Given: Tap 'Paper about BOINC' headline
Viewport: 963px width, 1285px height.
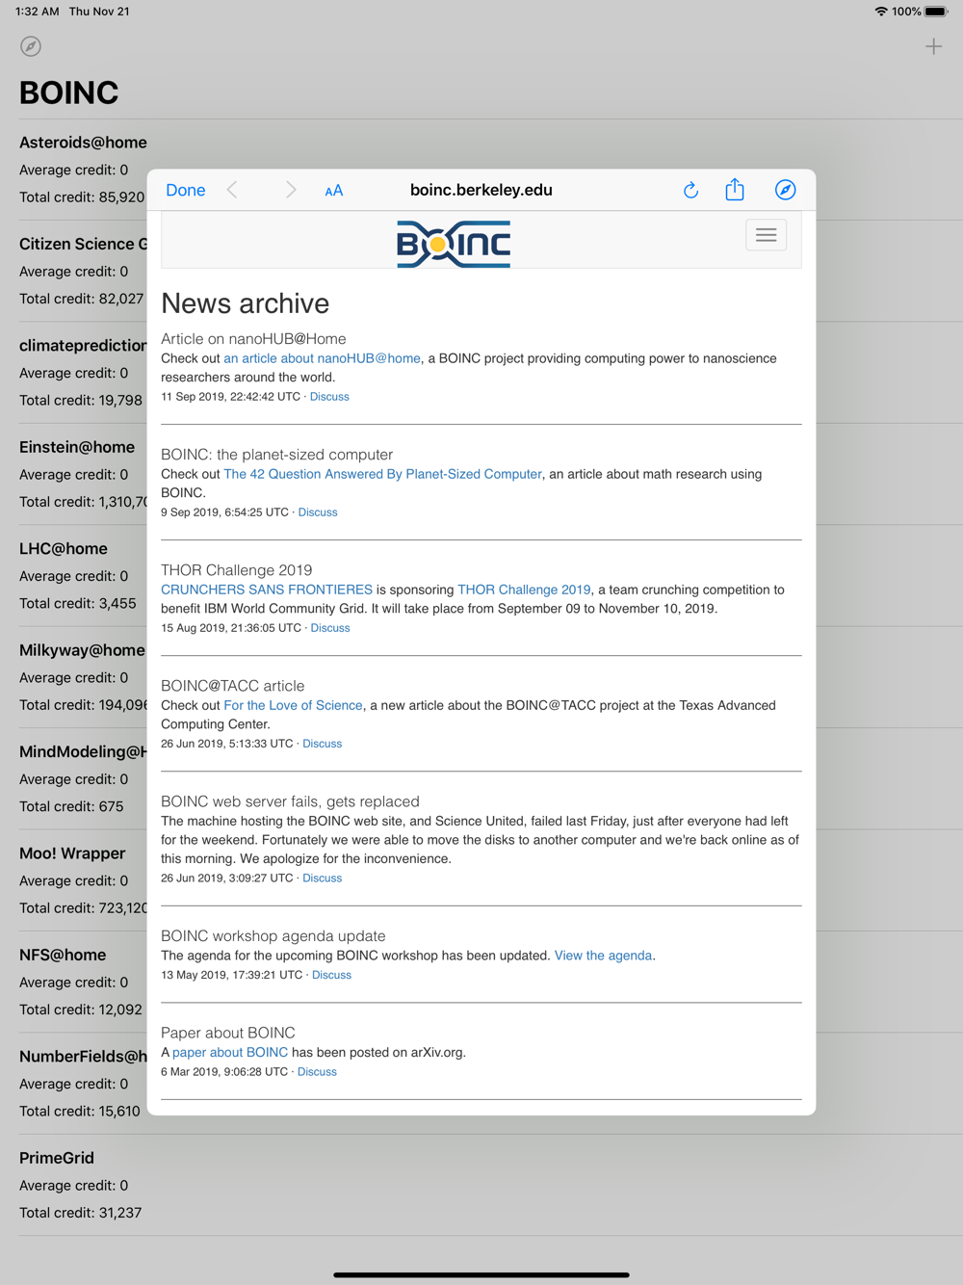Looking at the screenshot, I should [x=228, y=1033].
